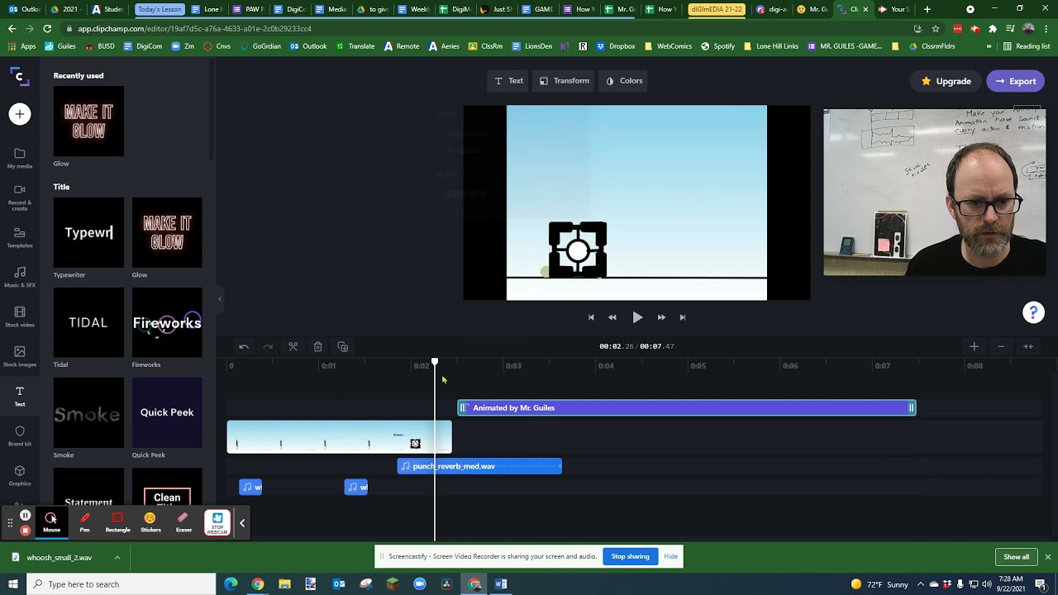Collapse the Screencastify toolbar arrow
The width and height of the screenshot is (1058, 595).
tap(242, 523)
